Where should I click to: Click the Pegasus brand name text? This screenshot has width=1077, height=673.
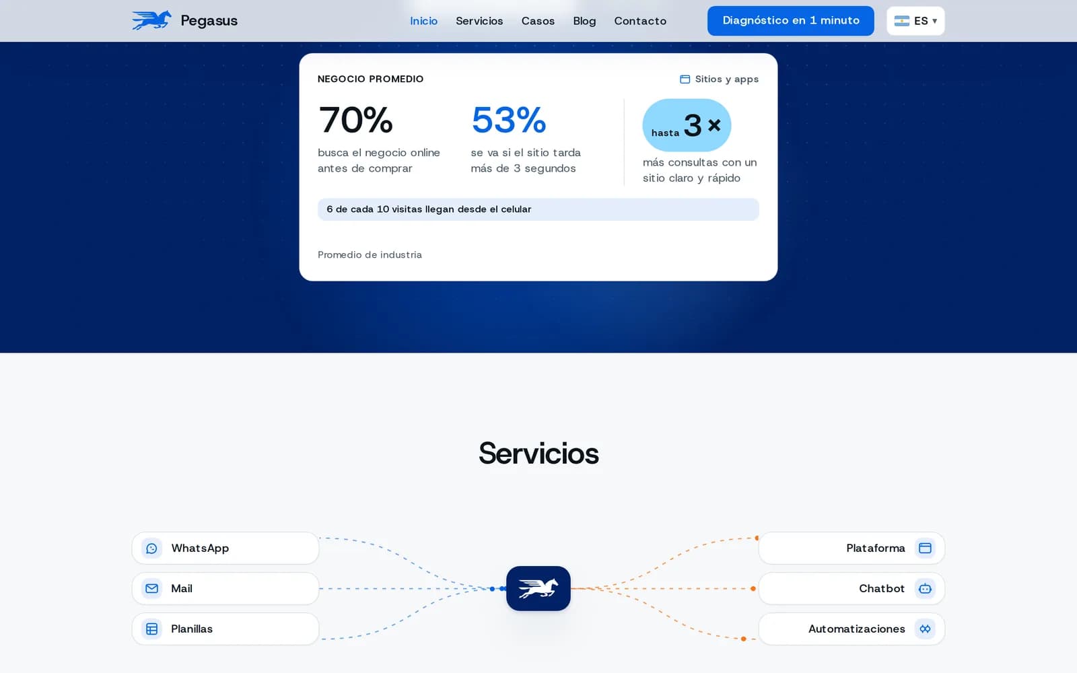209,21
